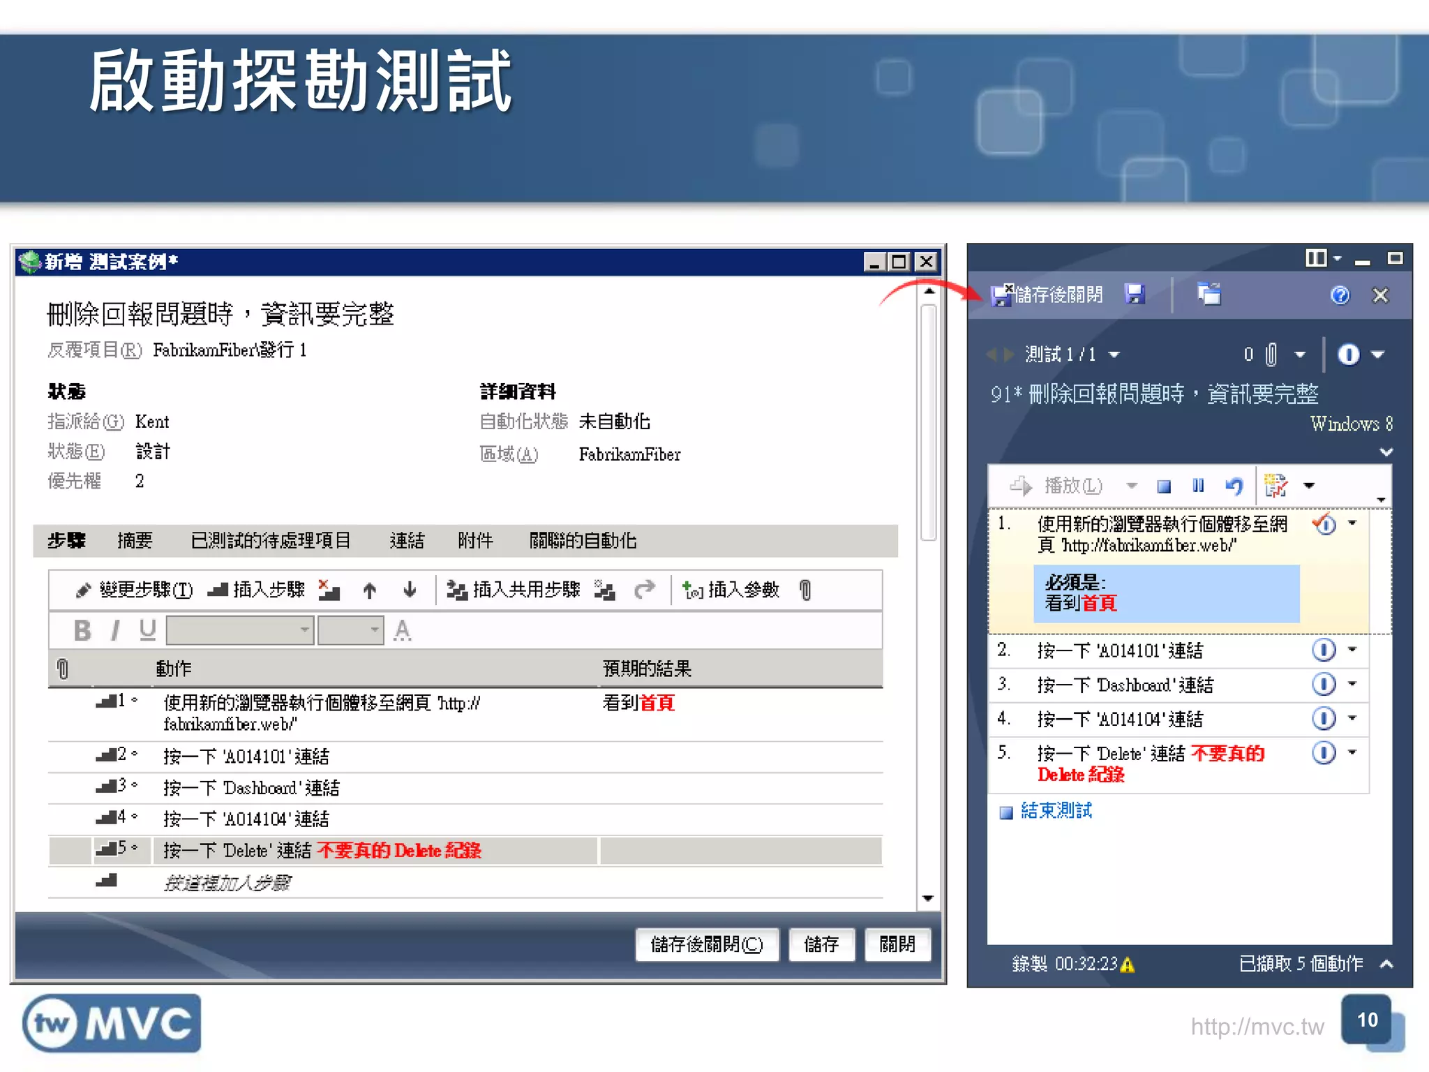Image resolution: width=1429 pixels, height=1072 pixels.
Task: Click scrollbar down arrow in test case window
Action: tap(928, 899)
